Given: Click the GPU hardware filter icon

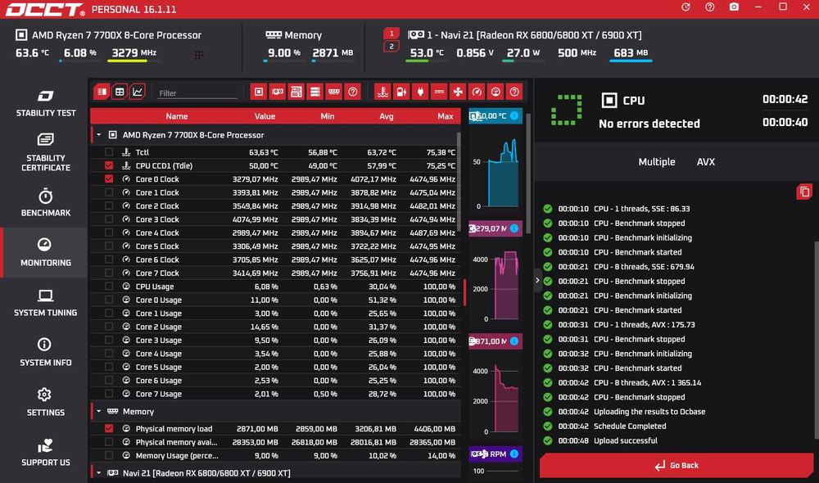Looking at the screenshot, I should pyautogui.click(x=278, y=92).
